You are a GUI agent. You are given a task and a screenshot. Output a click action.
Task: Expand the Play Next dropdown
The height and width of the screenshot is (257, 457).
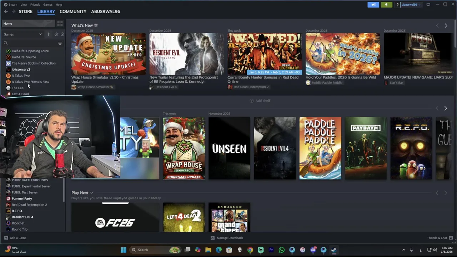[92, 193]
